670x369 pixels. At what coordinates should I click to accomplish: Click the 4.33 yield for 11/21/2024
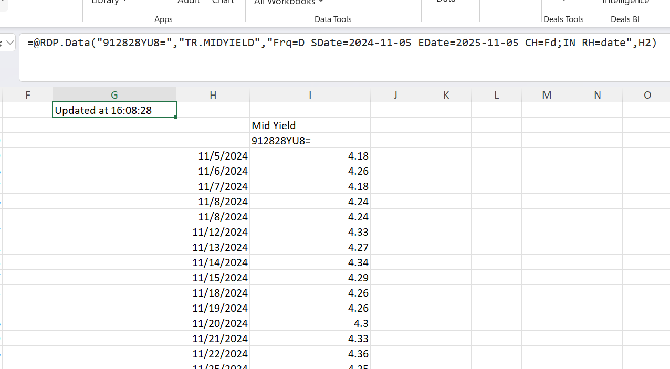pyautogui.click(x=310, y=339)
